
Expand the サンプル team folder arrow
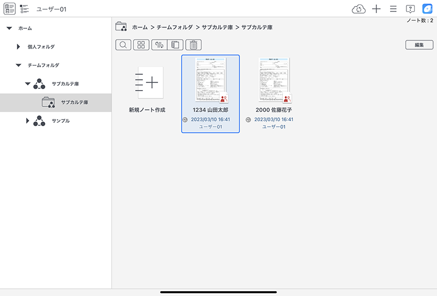tap(27, 121)
